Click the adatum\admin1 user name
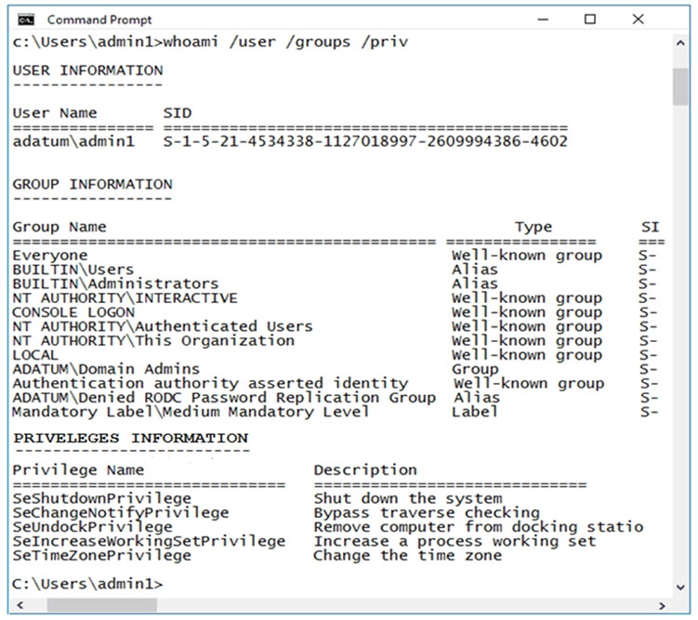This screenshot has height=620, width=698. click(73, 141)
